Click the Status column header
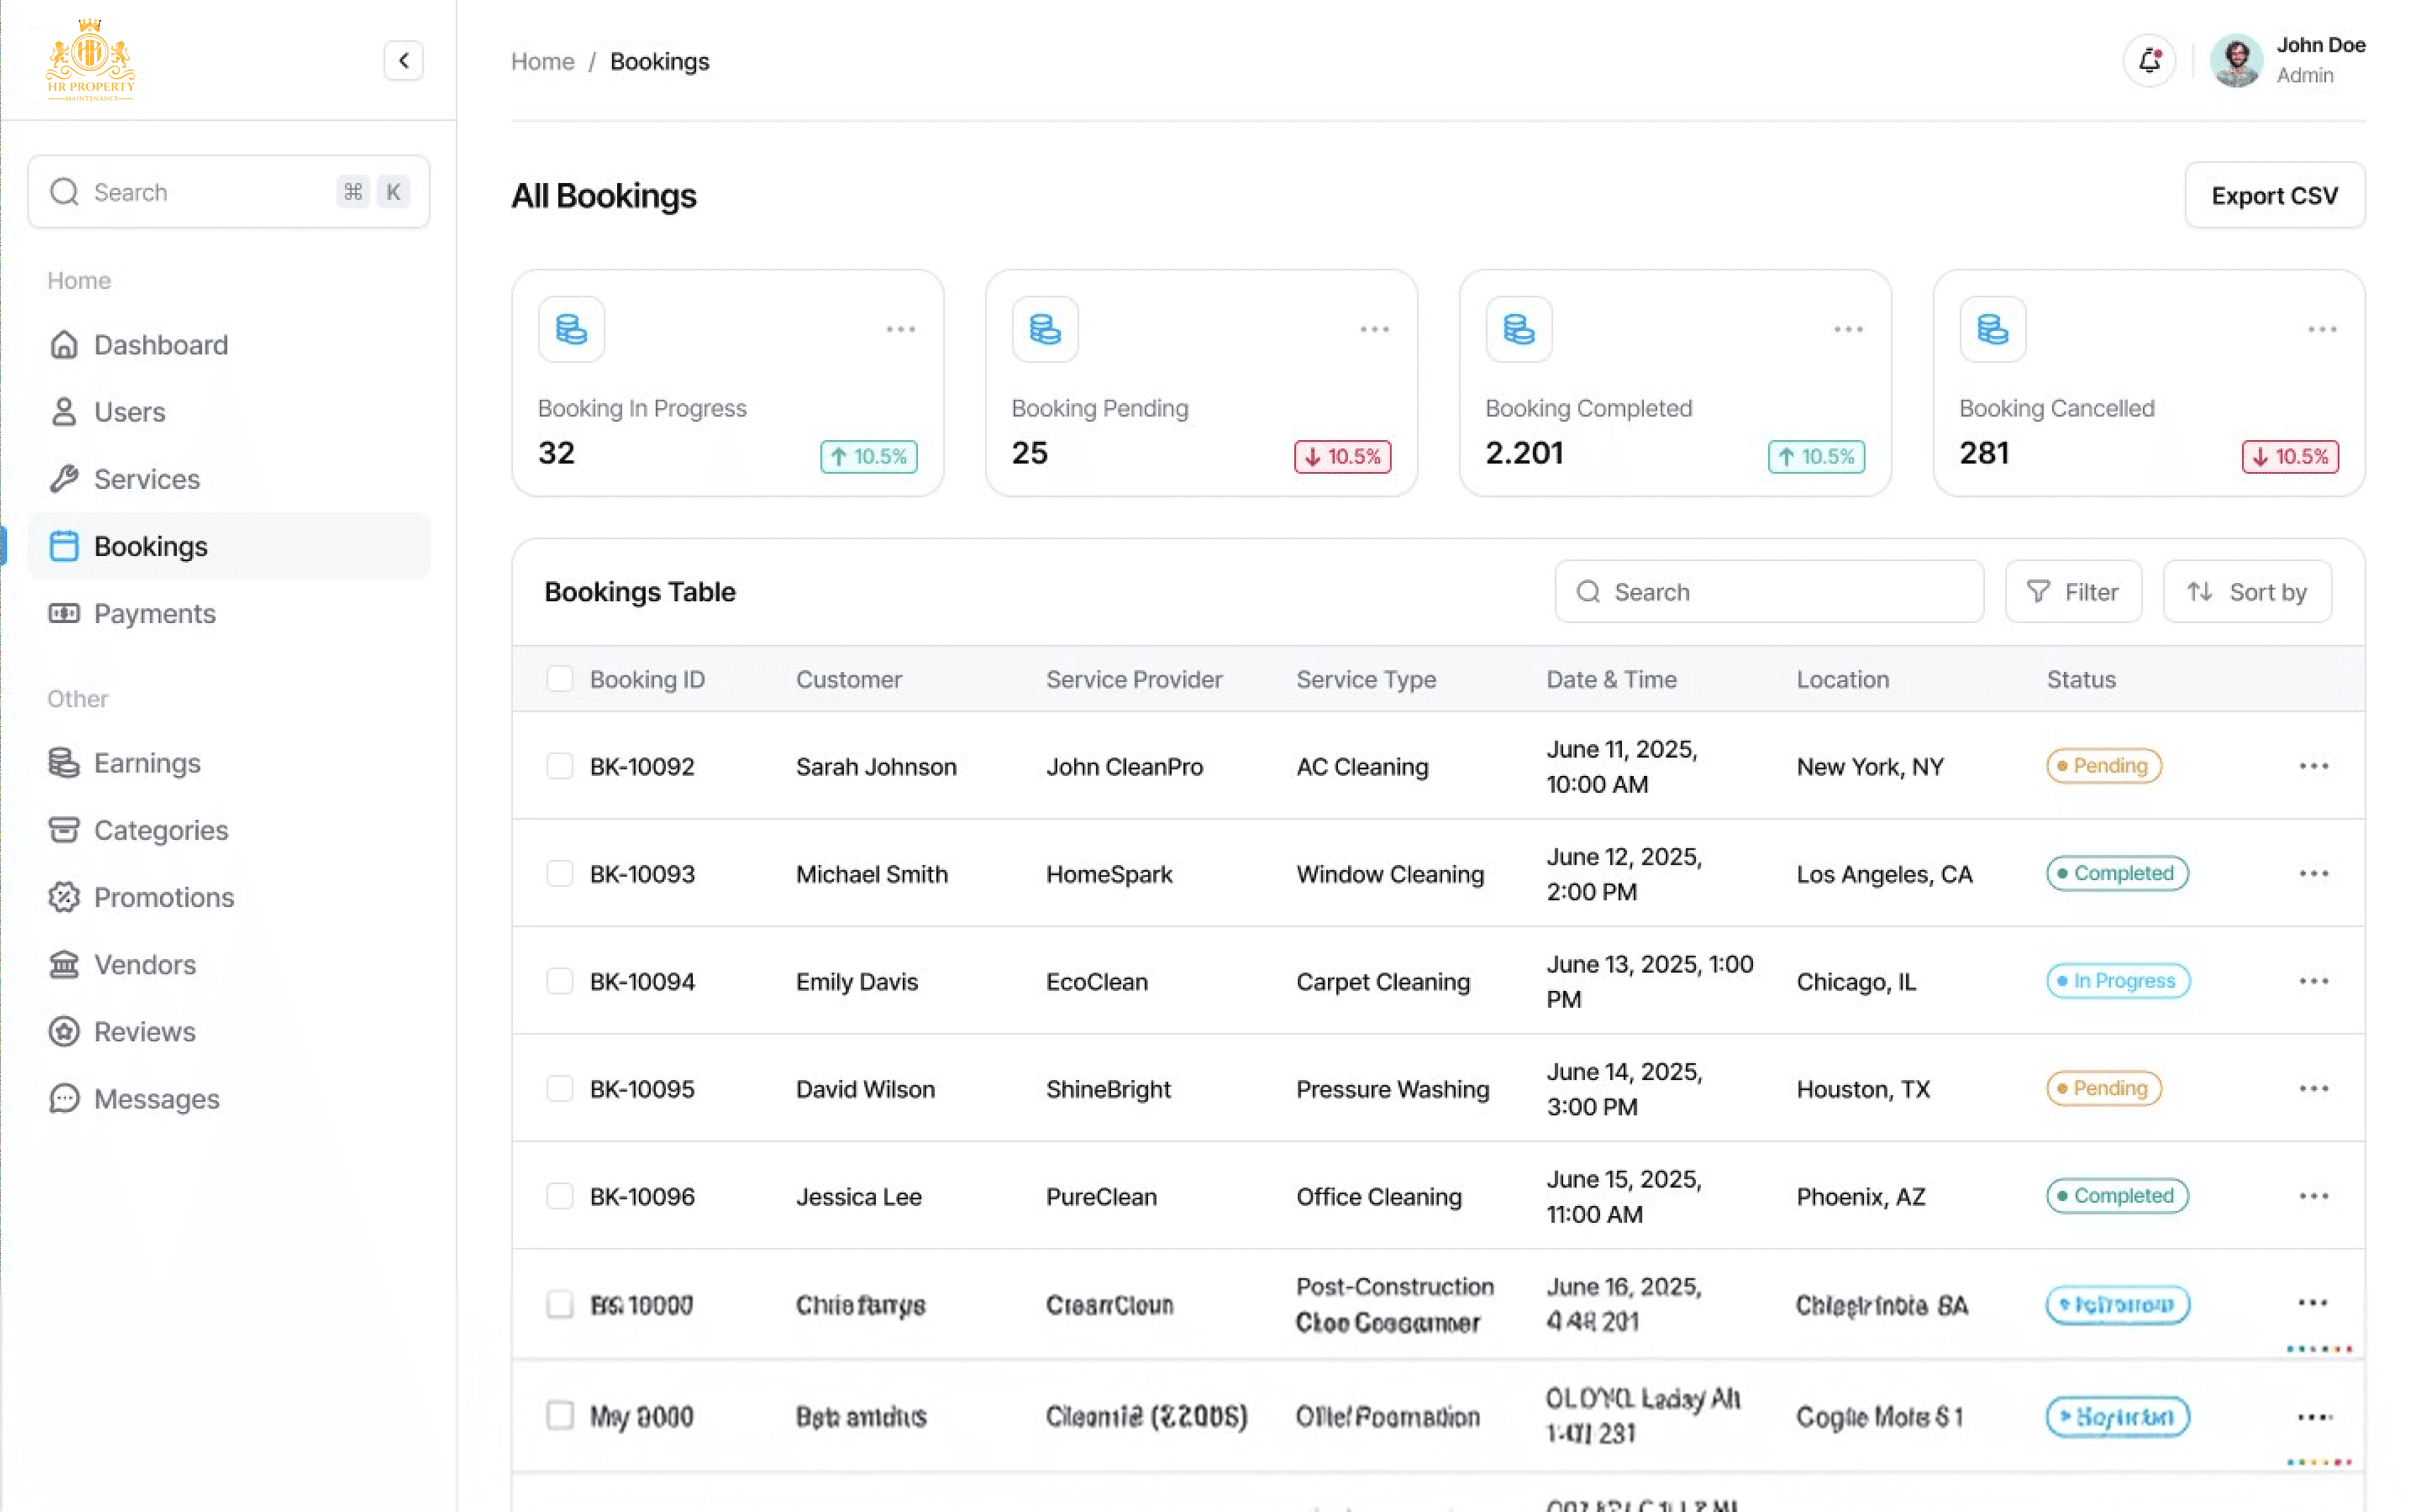The image size is (2420, 1512). click(x=2081, y=679)
